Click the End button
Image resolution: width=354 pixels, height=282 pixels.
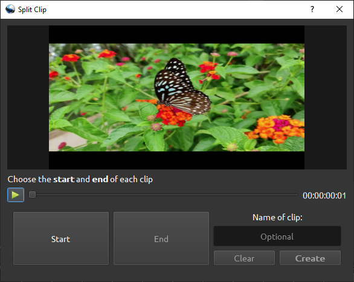point(161,238)
